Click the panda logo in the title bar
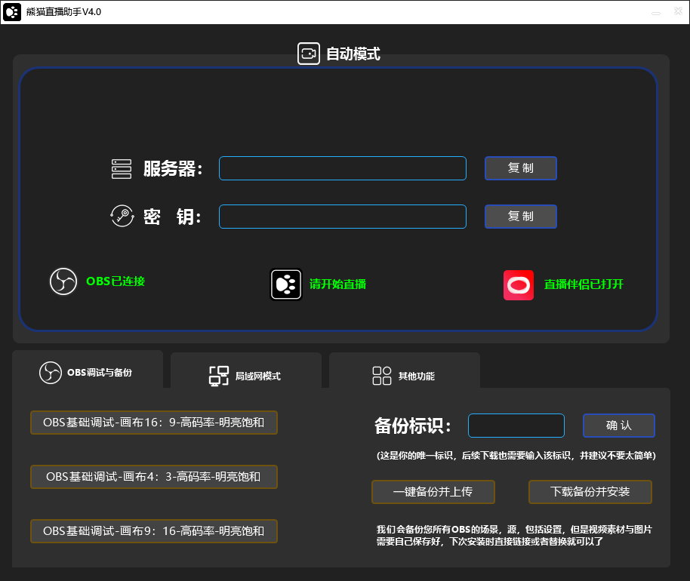 pos(11,11)
